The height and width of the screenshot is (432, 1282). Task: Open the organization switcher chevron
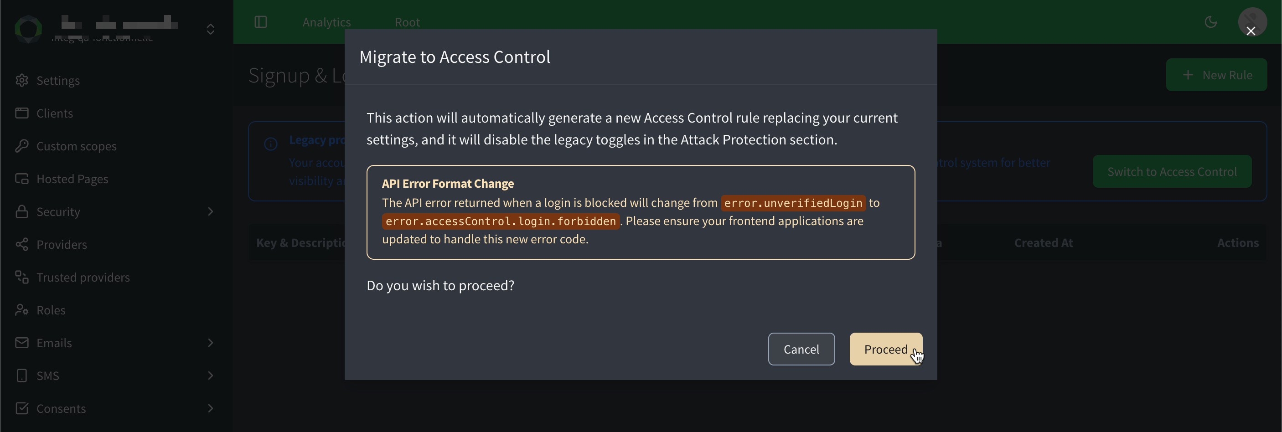point(210,29)
